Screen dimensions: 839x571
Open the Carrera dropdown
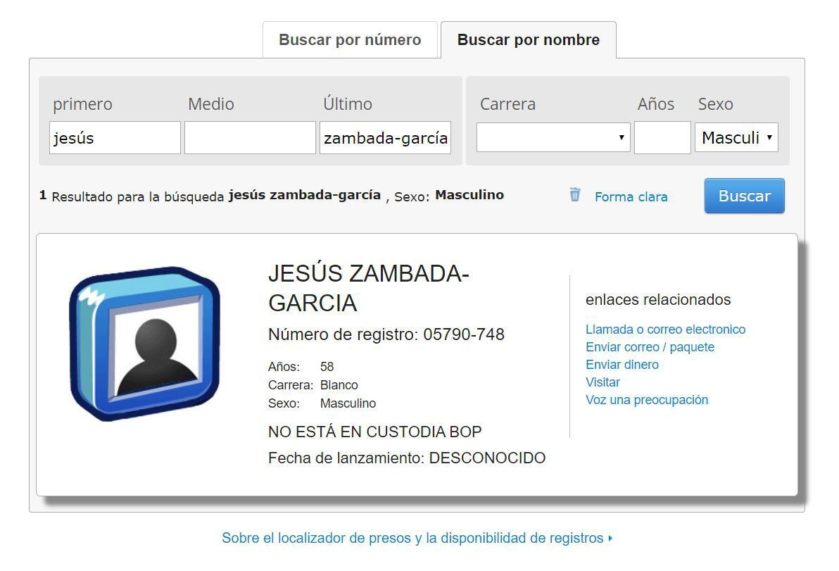click(x=553, y=138)
